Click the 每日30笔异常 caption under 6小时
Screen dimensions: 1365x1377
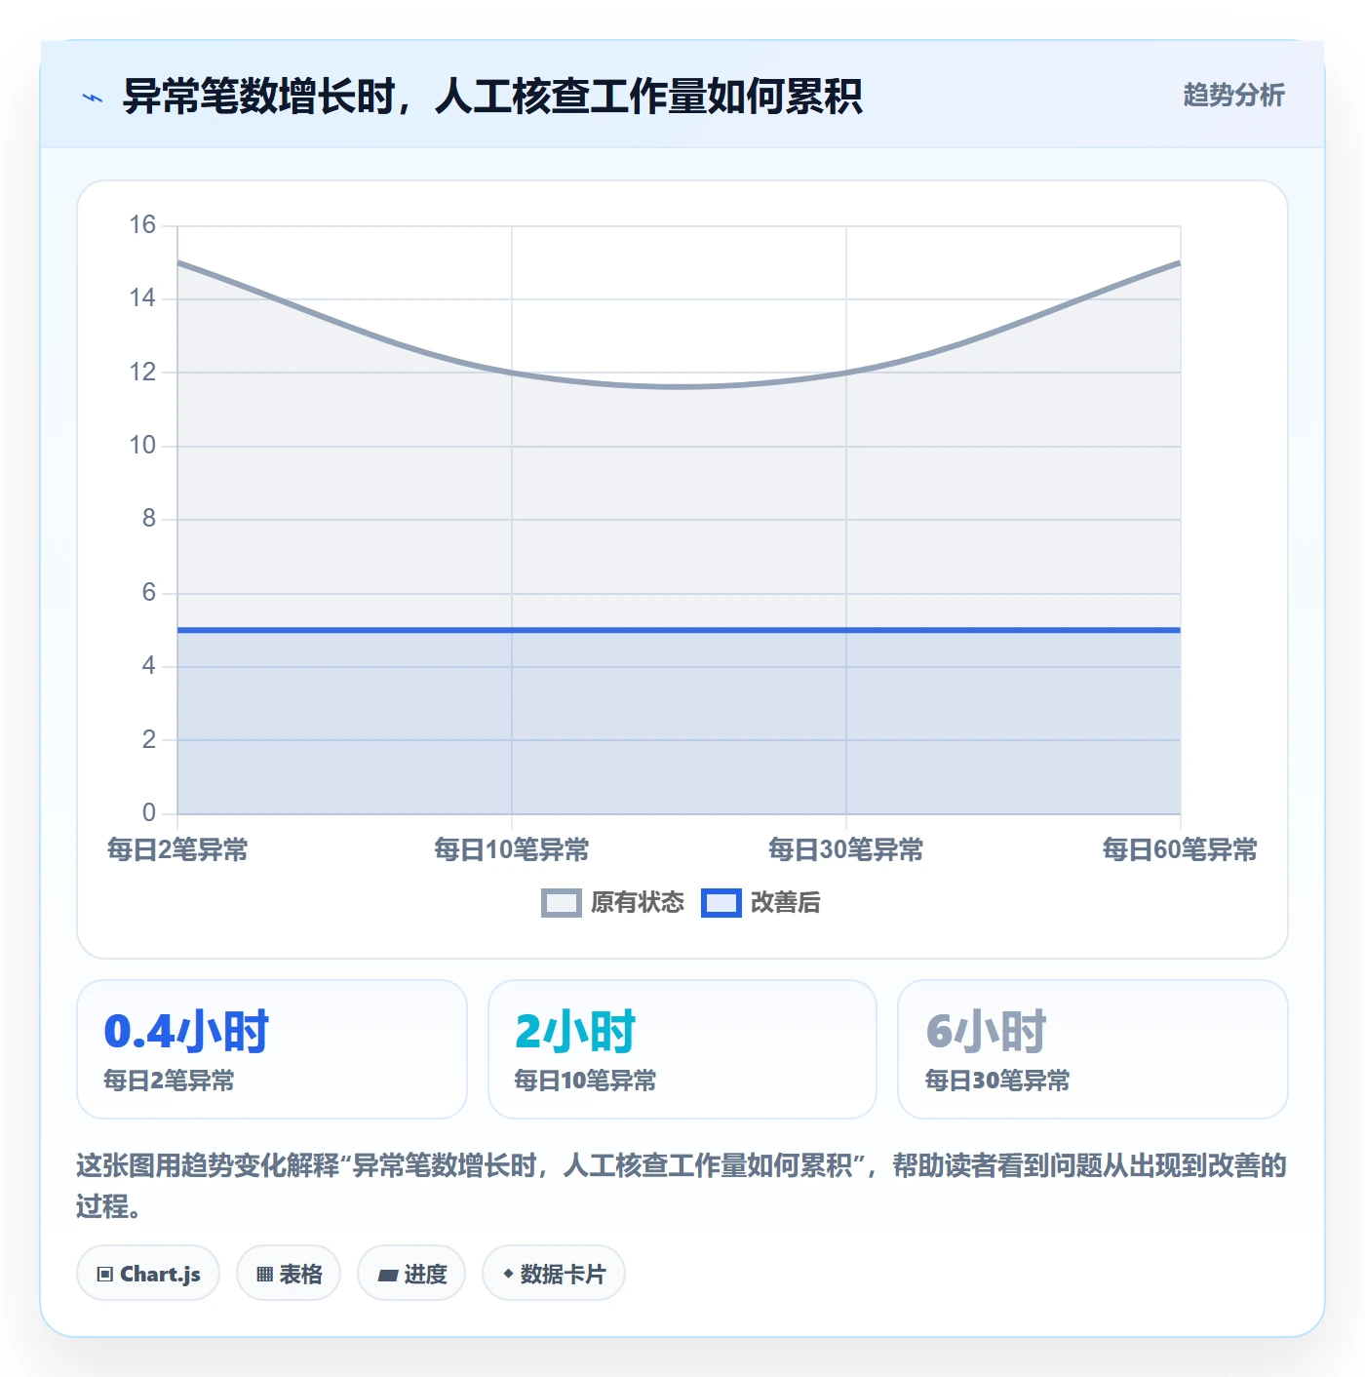pyautogui.click(x=997, y=1081)
